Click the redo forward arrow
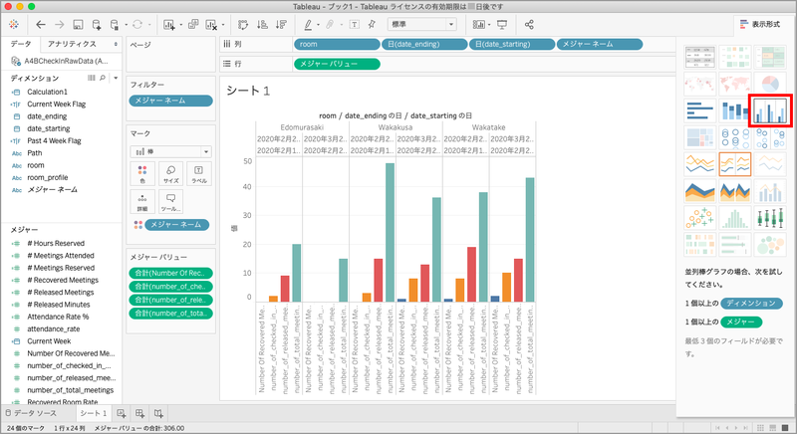The height and width of the screenshot is (434, 797). (60, 24)
